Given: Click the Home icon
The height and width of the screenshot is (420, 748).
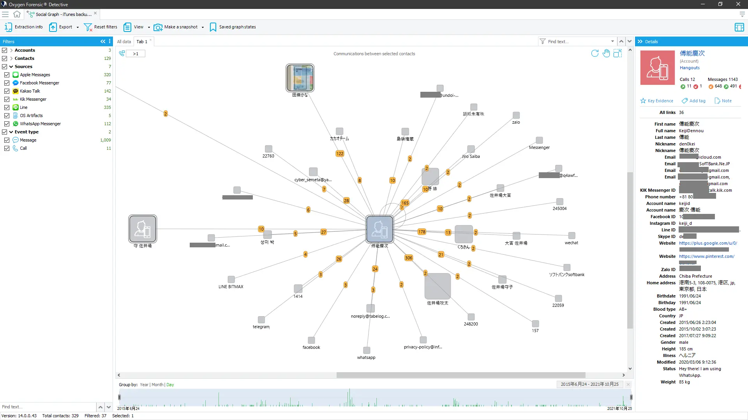Looking at the screenshot, I should [17, 14].
